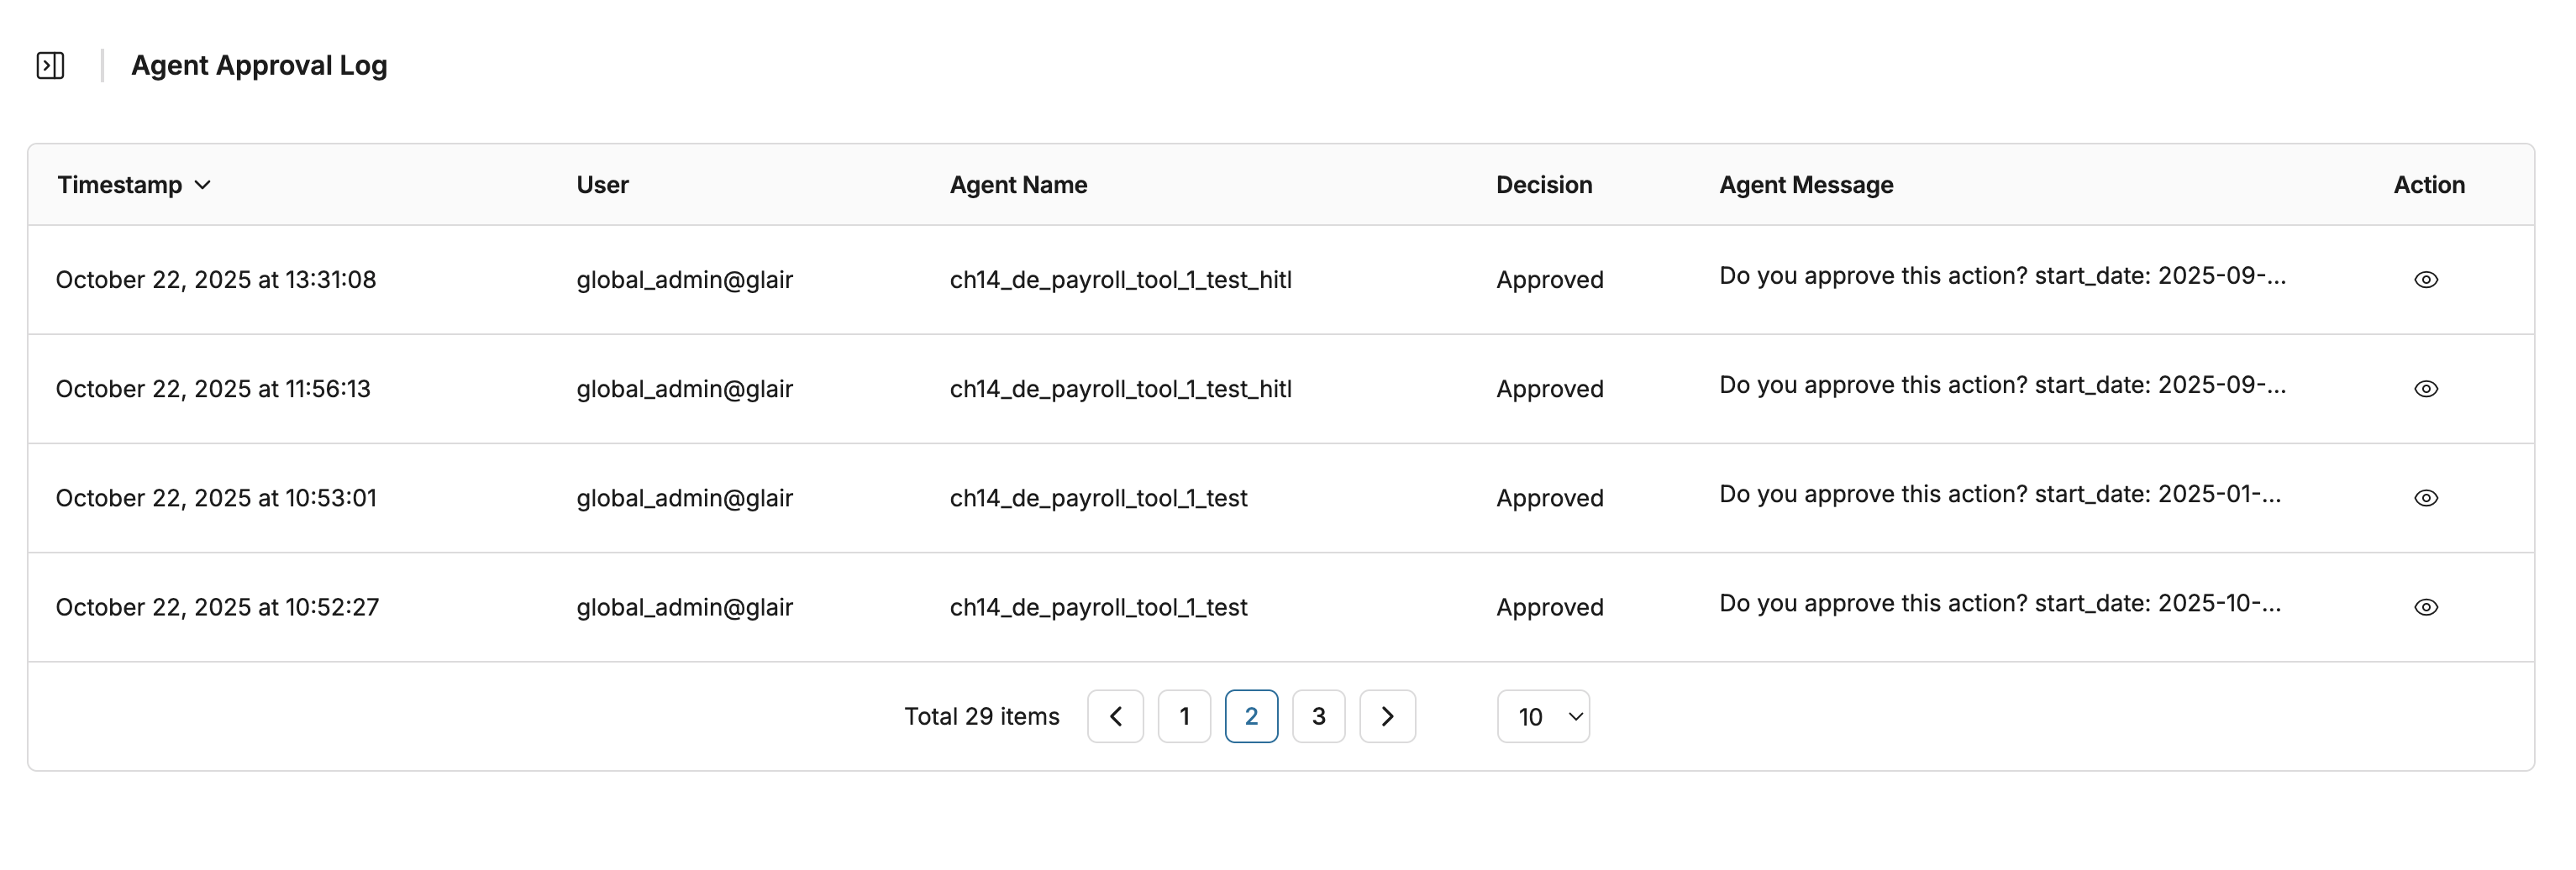This screenshot has height=870, width=2576.
Task: View details of 10:53:01 approval entry
Action: [2425, 498]
